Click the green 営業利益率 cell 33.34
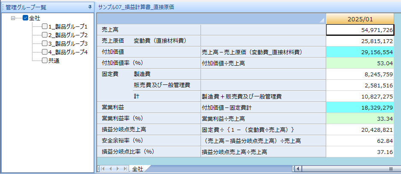 click(x=360, y=119)
